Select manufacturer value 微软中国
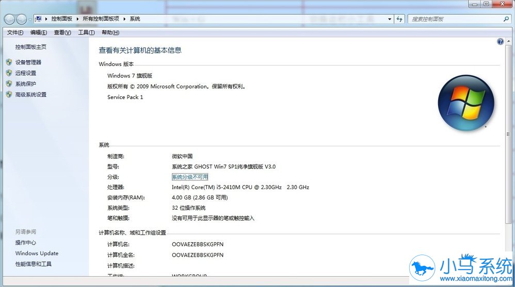The width and height of the screenshot is (515, 287). [x=182, y=156]
